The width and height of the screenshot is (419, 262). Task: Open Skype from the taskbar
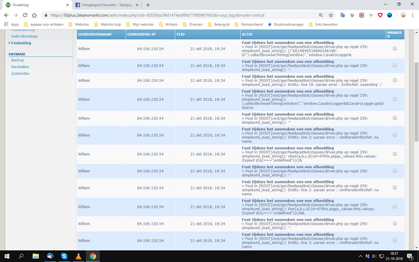pyautogui.click(x=64, y=256)
